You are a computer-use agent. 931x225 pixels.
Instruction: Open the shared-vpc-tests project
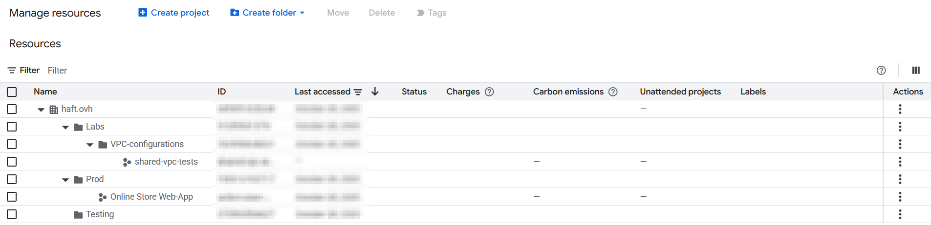point(166,162)
